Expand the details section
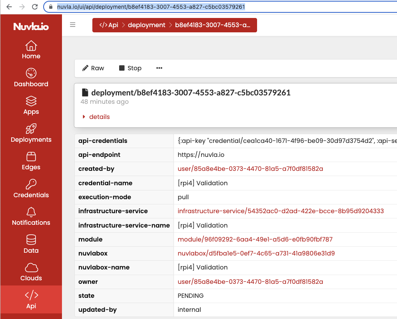This screenshot has height=319, width=397. point(99,117)
